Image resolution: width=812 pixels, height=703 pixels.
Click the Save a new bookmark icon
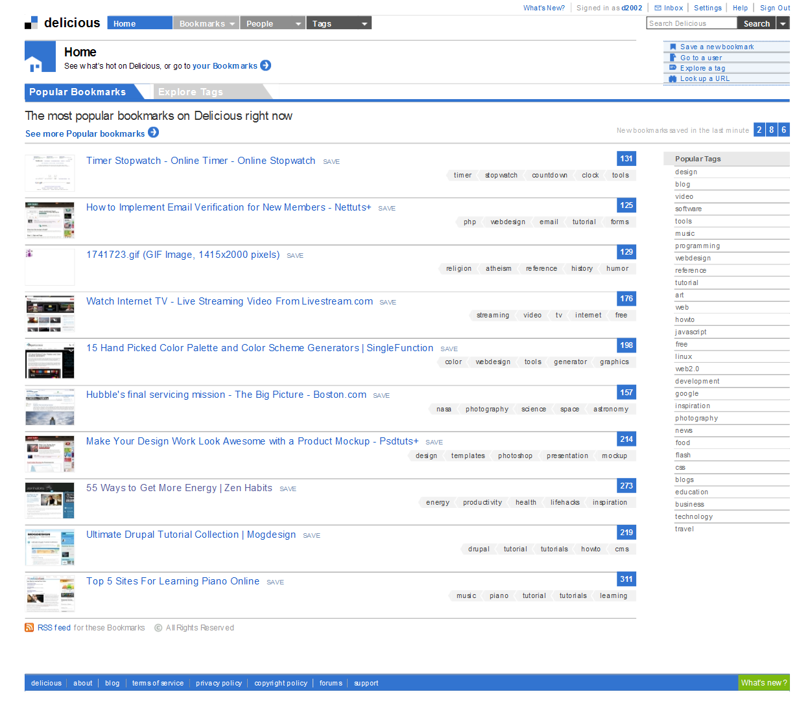coord(673,47)
